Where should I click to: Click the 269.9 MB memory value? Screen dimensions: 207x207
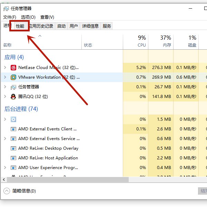161,77
